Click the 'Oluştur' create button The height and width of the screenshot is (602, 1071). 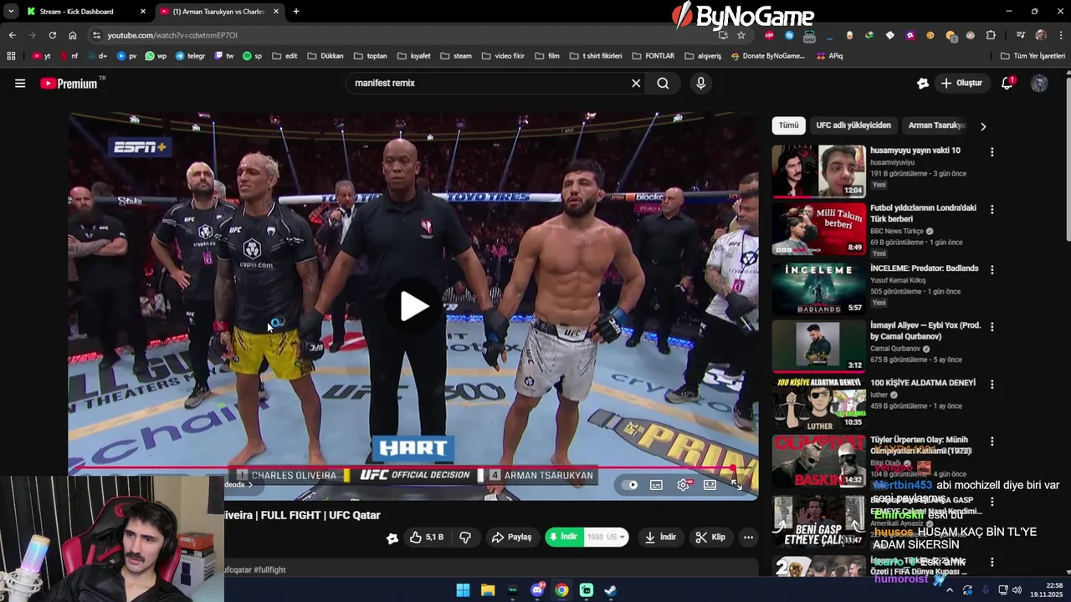coord(961,84)
